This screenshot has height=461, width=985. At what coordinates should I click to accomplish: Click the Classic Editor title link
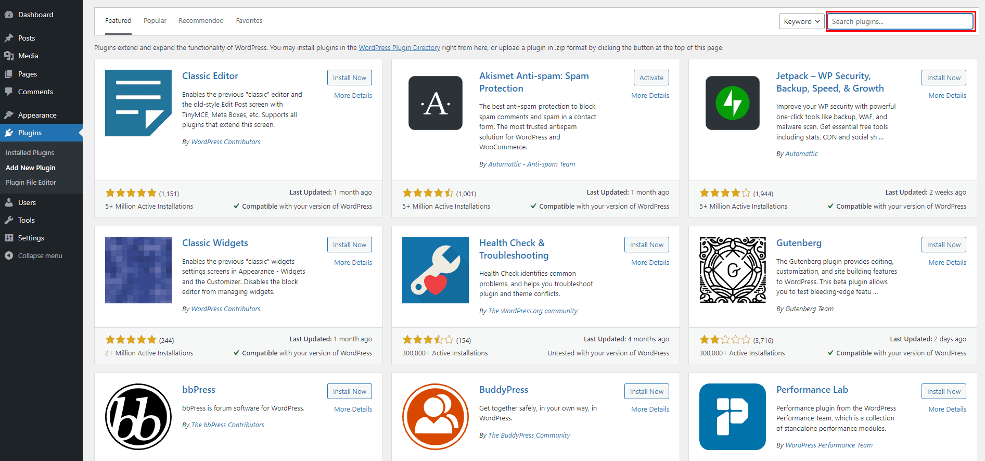[210, 76]
